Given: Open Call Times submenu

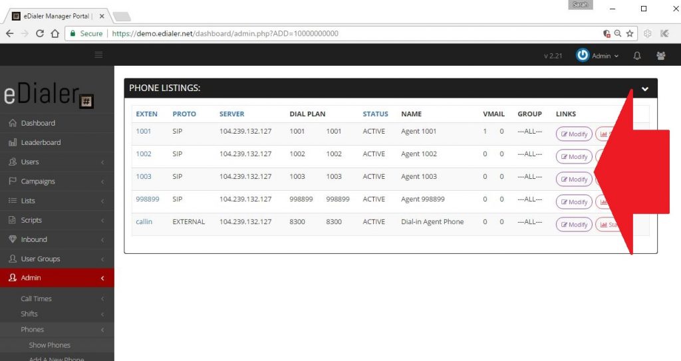Looking at the screenshot, I should [x=57, y=299].
